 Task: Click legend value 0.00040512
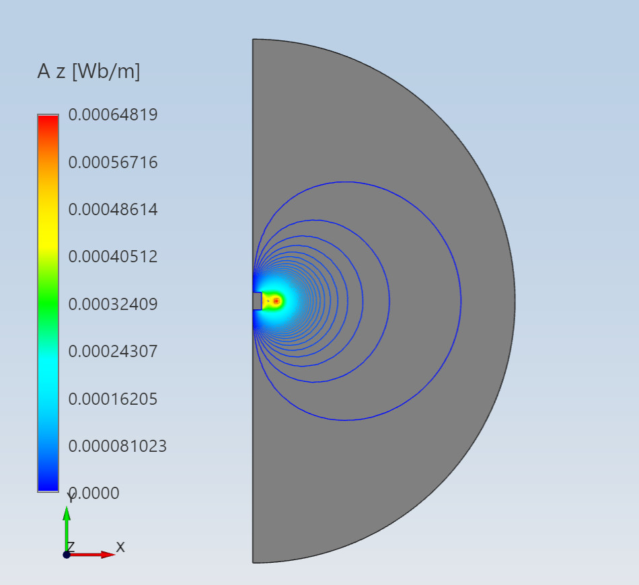(x=113, y=257)
